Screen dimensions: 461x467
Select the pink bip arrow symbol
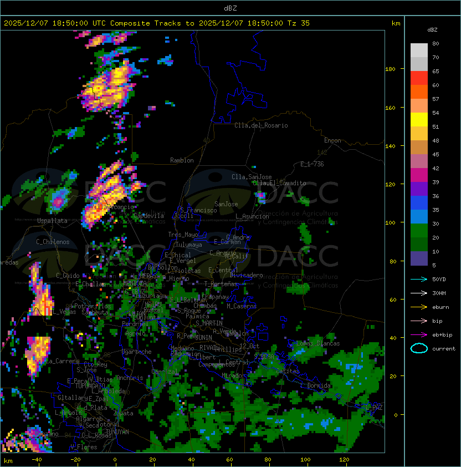tap(419, 321)
